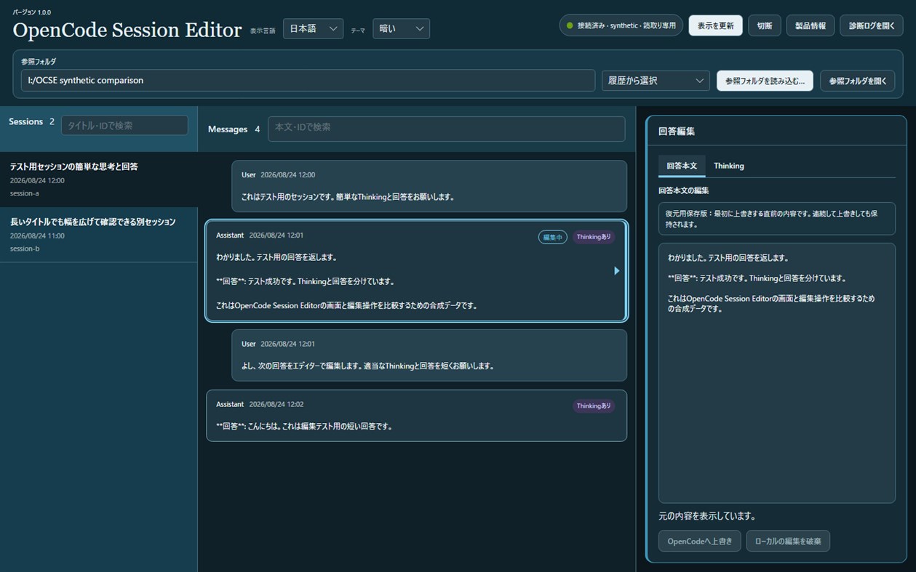The image size is (916, 572).
Task: Click the OpenCodeへ上書き button
Action: (700, 541)
